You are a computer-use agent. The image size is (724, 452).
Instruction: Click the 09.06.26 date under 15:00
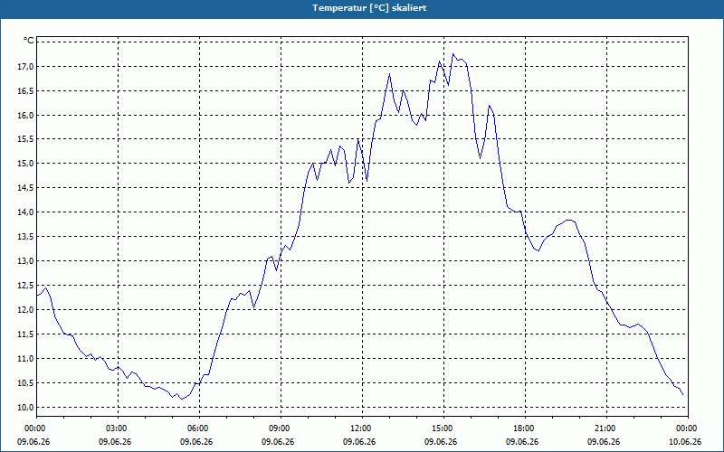441,442
